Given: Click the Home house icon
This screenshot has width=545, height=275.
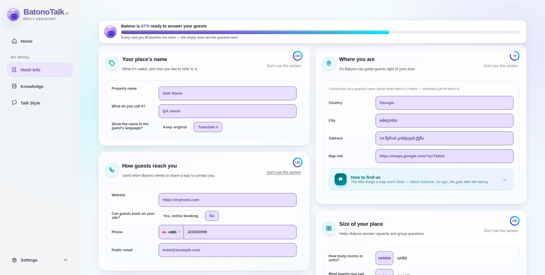Looking at the screenshot, I should pos(14,41).
